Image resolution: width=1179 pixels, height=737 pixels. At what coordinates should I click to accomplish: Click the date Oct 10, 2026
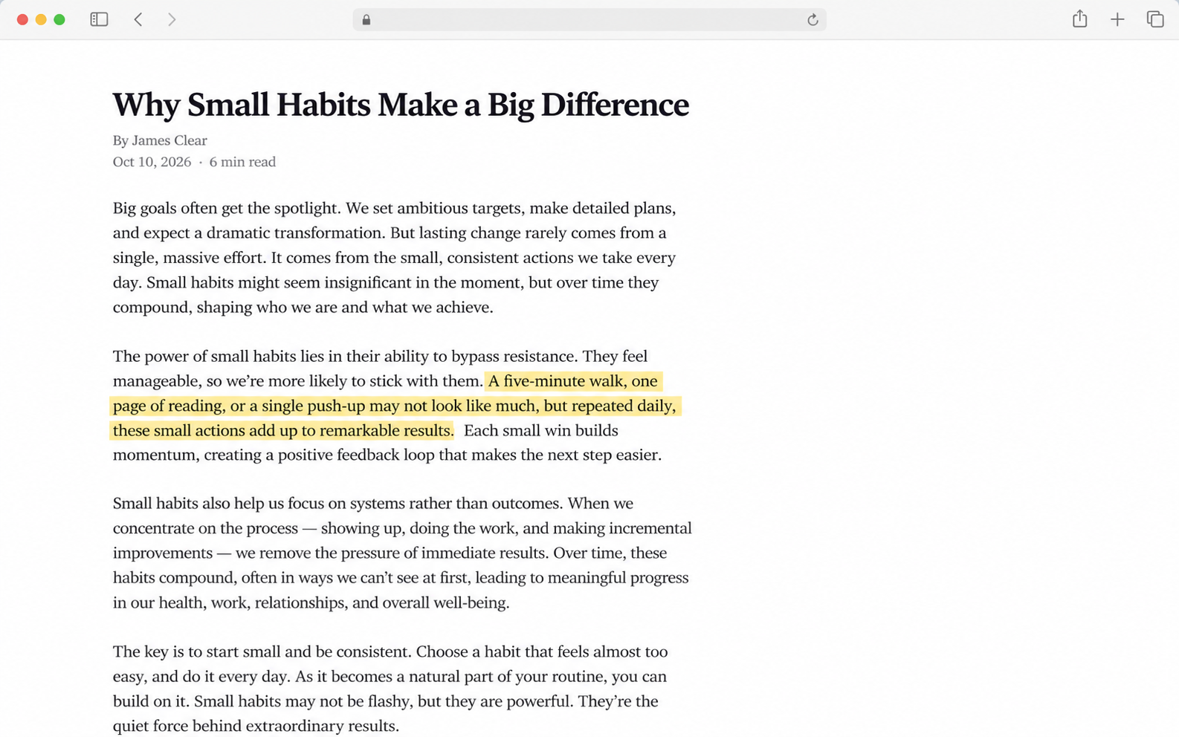(152, 162)
